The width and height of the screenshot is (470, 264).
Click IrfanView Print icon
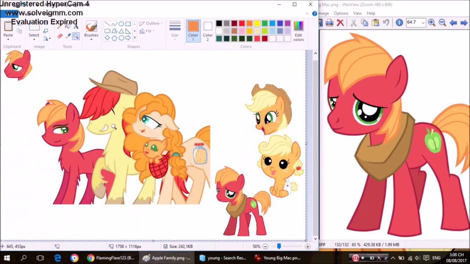tap(329, 23)
